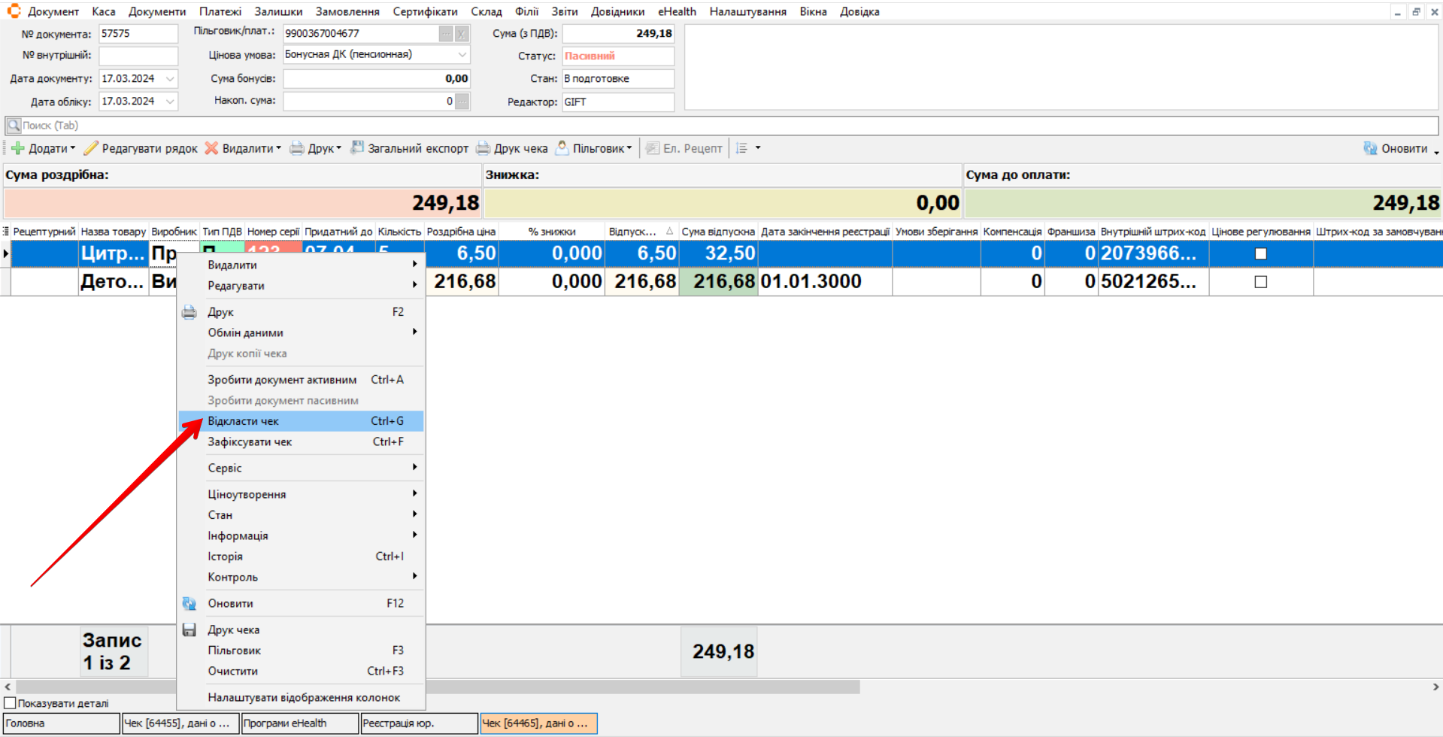The image size is (1443, 737).
Task: Click the Пільговик person icon in toolbar
Action: coord(562,148)
